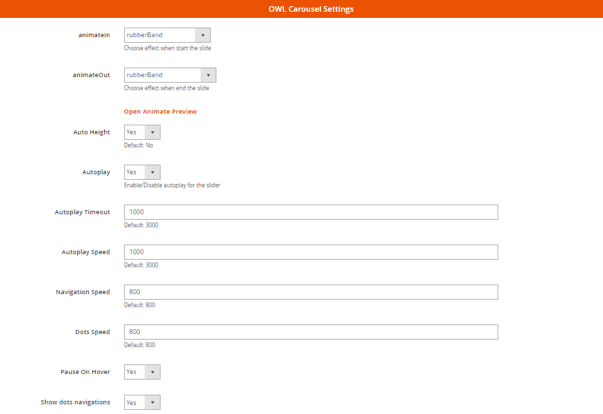Open the animateIn dropdown arrow icon
The width and height of the screenshot is (603, 414).
[x=203, y=34]
